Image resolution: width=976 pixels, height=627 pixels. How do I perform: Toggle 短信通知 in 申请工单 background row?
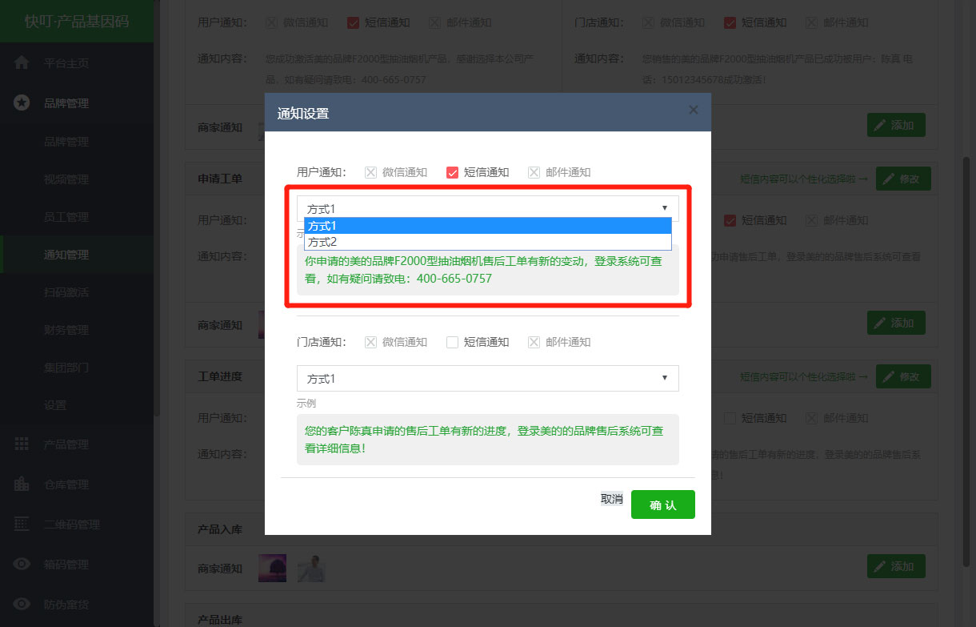point(730,220)
